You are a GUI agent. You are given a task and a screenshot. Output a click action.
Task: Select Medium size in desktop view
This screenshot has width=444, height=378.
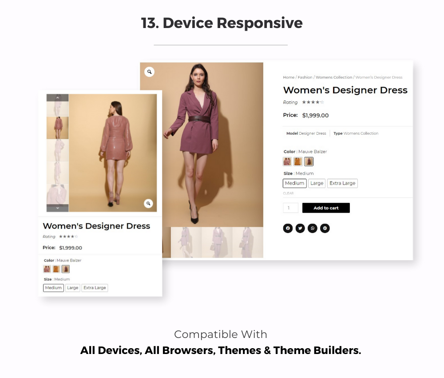[x=294, y=183]
